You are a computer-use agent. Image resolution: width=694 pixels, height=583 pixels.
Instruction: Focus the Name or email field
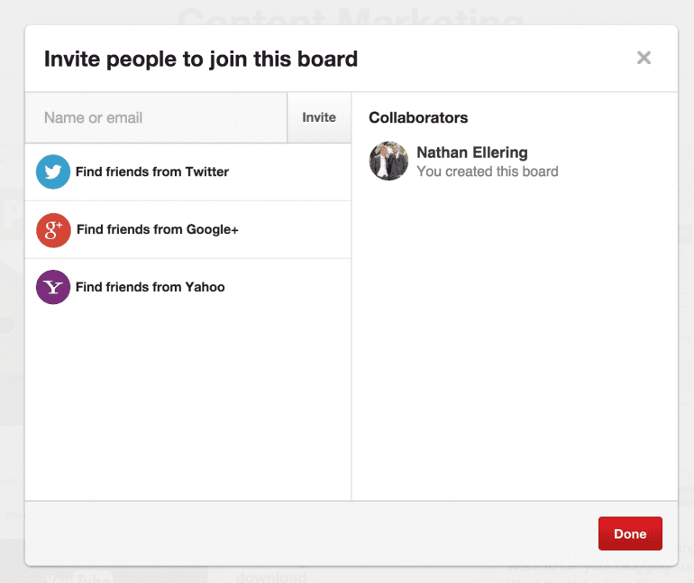coord(156,117)
